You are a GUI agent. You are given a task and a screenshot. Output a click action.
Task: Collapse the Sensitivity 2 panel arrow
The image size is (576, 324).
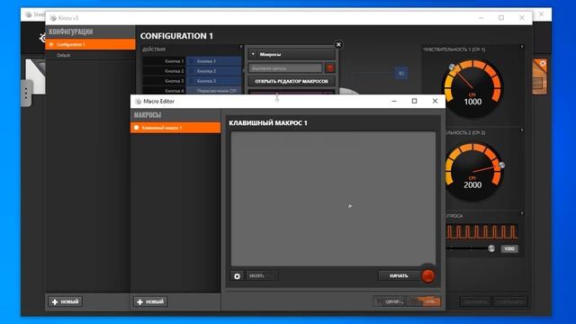[x=522, y=130]
